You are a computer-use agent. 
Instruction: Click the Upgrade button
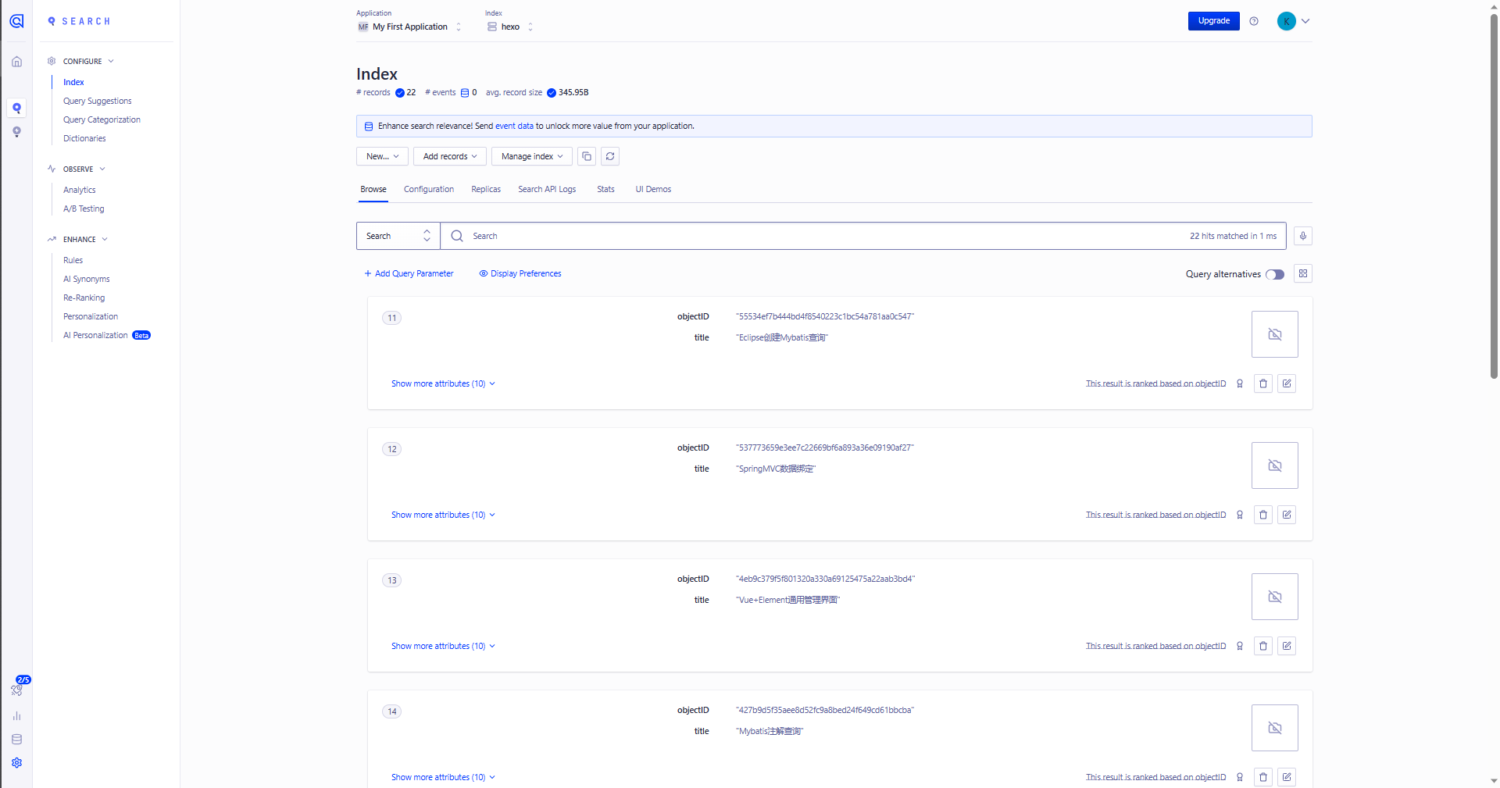(1213, 21)
